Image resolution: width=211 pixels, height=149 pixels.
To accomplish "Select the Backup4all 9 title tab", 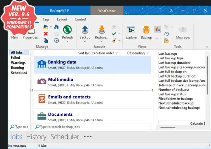I will point(59,10).
